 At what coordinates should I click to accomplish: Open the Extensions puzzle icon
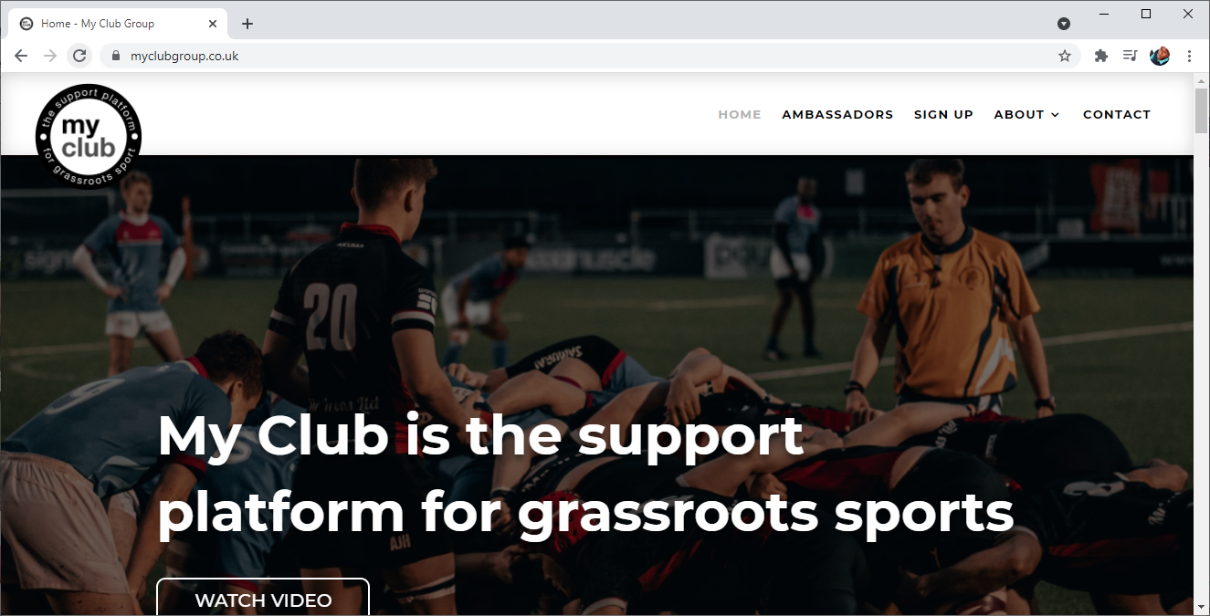coord(1101,56)
